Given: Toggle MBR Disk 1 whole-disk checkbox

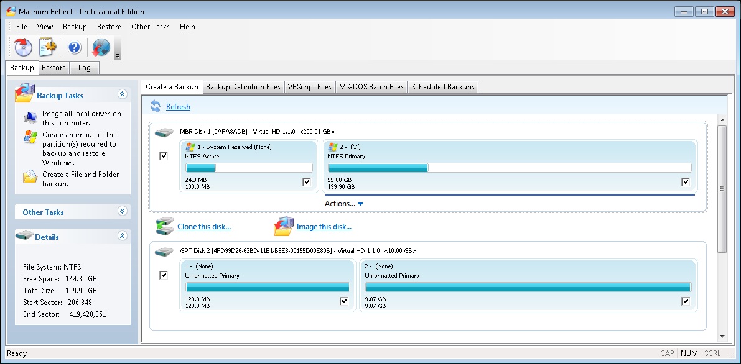Looking at the screenshot, I should click(x=164, y=156).
